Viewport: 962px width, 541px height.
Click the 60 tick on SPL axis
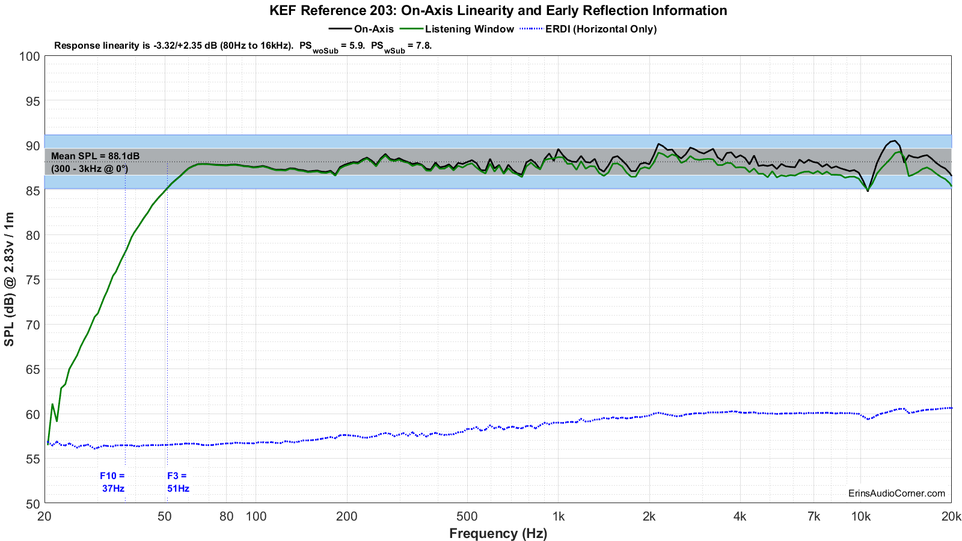[33, 415]
